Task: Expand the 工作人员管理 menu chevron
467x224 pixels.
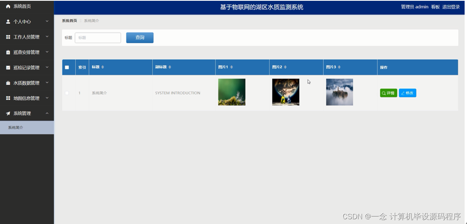Action: [47, 37]
